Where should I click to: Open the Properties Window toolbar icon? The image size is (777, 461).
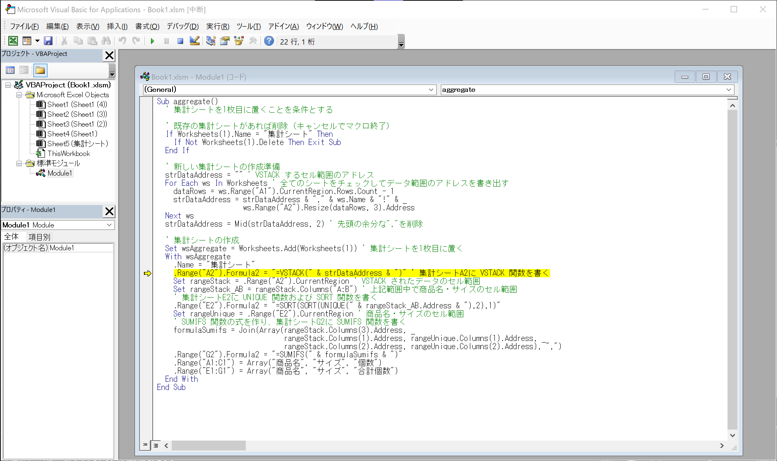pos(225,41)
